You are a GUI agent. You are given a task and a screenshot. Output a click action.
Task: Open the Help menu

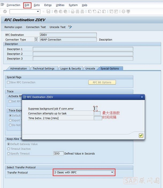pos(85,5)
